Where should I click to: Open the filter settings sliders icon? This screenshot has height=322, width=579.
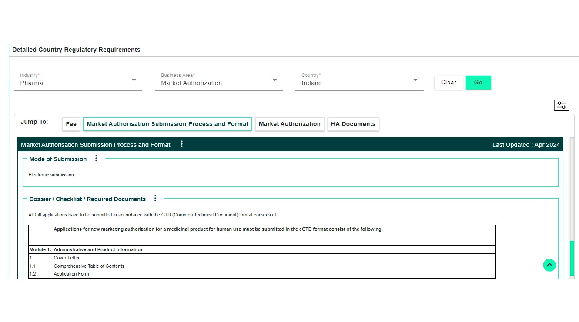562,105
